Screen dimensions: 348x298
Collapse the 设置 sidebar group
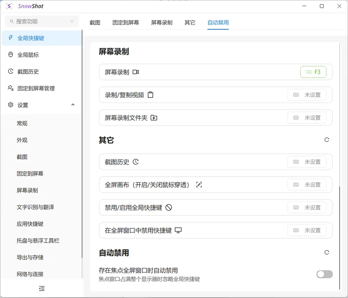click(73, 105)
